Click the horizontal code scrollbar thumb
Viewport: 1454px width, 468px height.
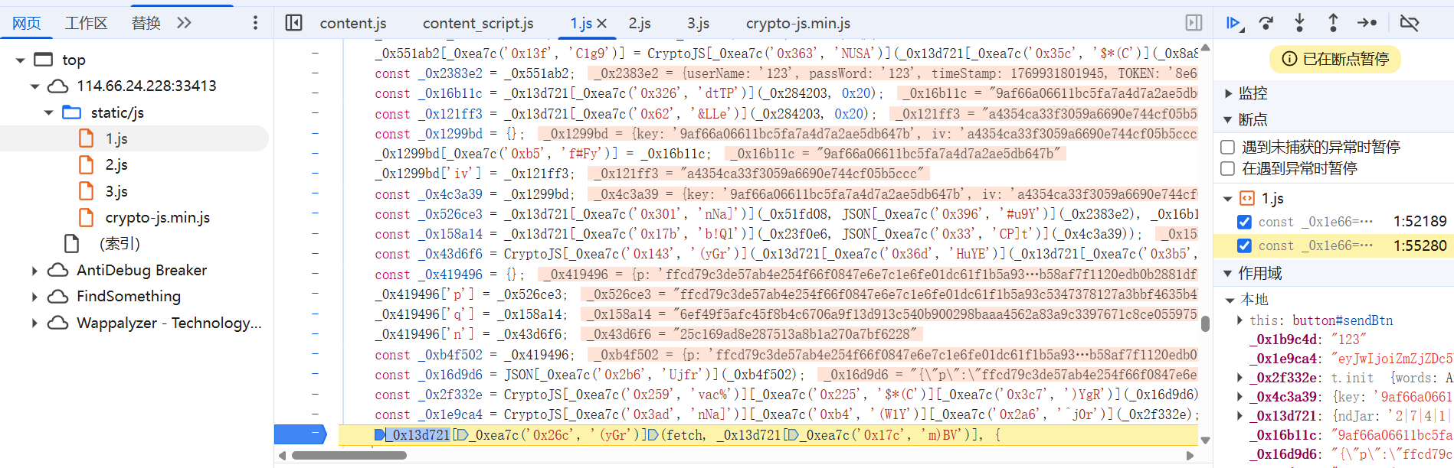pyautogui.click(x=349, y=456)
